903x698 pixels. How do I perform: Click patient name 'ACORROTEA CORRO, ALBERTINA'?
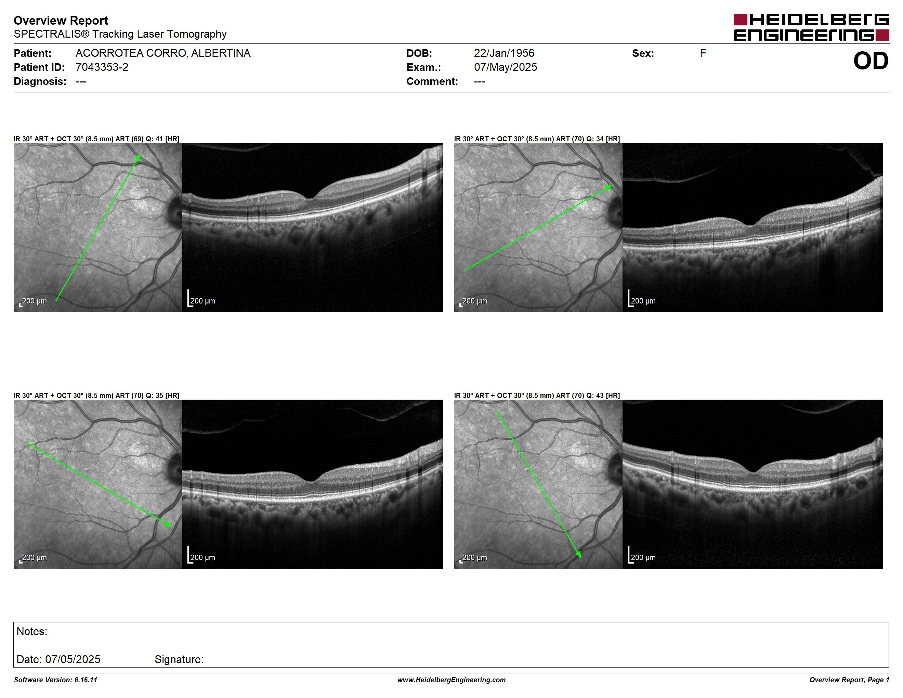pos(163,53)
